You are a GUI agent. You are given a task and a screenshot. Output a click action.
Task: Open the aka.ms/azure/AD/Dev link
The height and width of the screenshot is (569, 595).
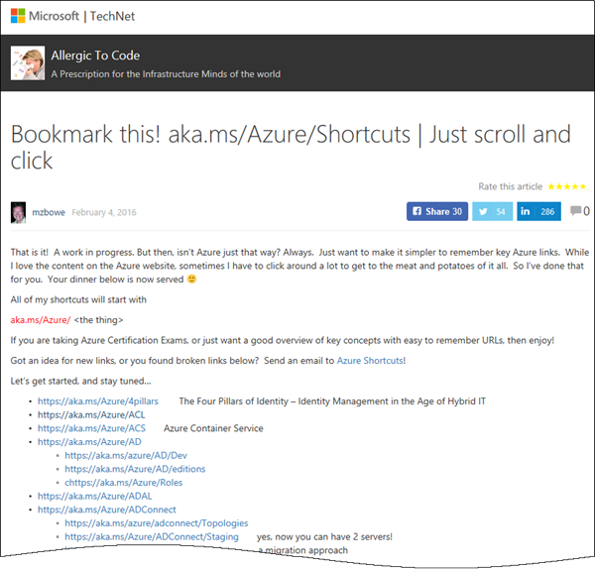(x=112, y=456)
